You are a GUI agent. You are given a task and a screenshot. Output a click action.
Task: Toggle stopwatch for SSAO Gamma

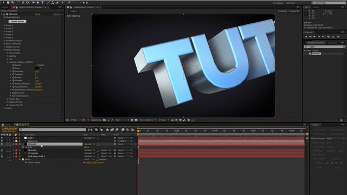pyautogui.click(x=14, y=81)
